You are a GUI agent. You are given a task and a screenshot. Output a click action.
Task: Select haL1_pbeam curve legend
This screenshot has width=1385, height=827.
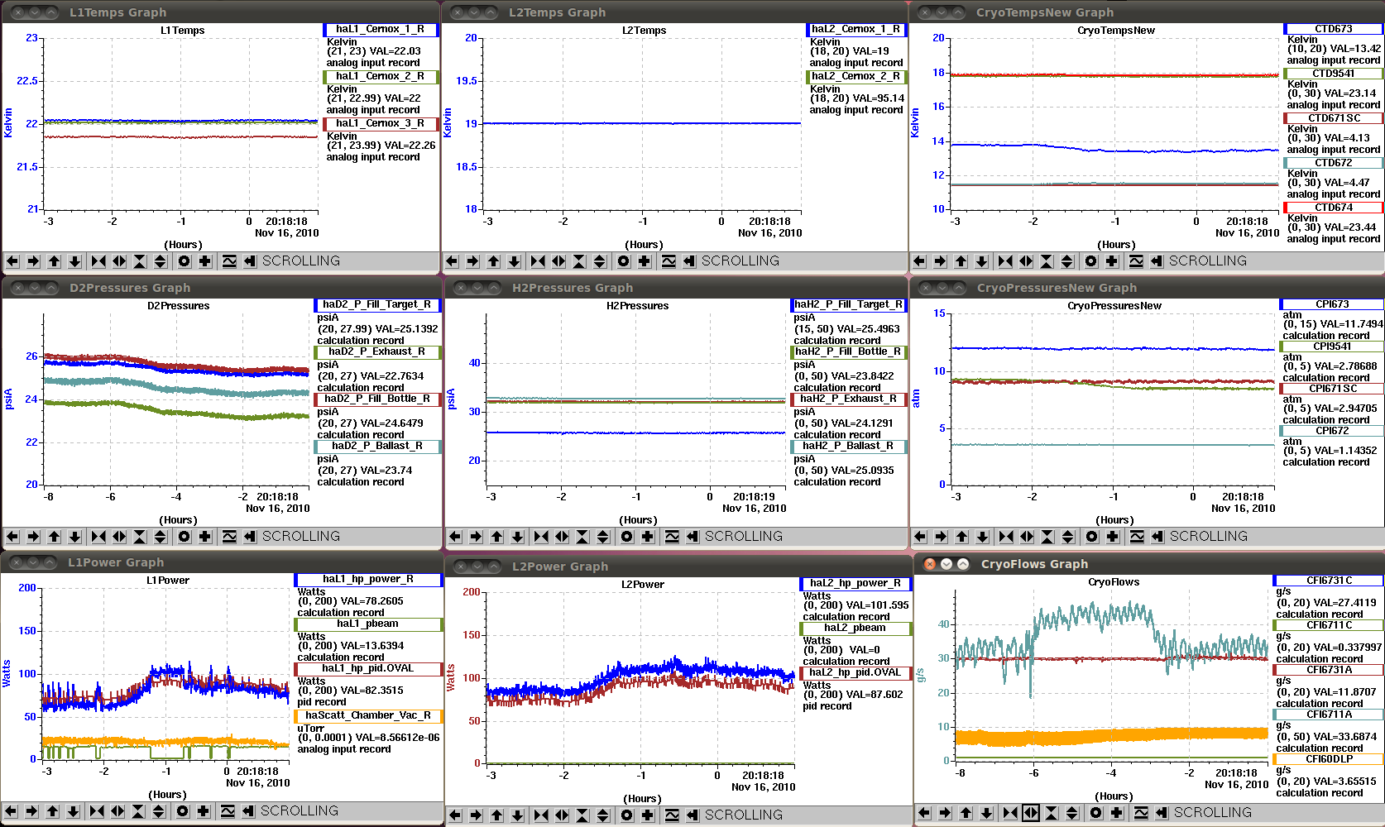(368, 624)
